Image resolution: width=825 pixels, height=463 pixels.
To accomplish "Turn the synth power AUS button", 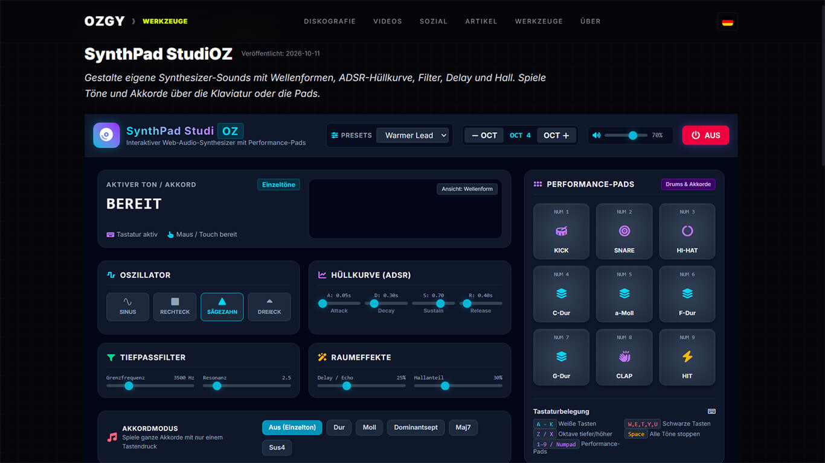I will (705, 135).
